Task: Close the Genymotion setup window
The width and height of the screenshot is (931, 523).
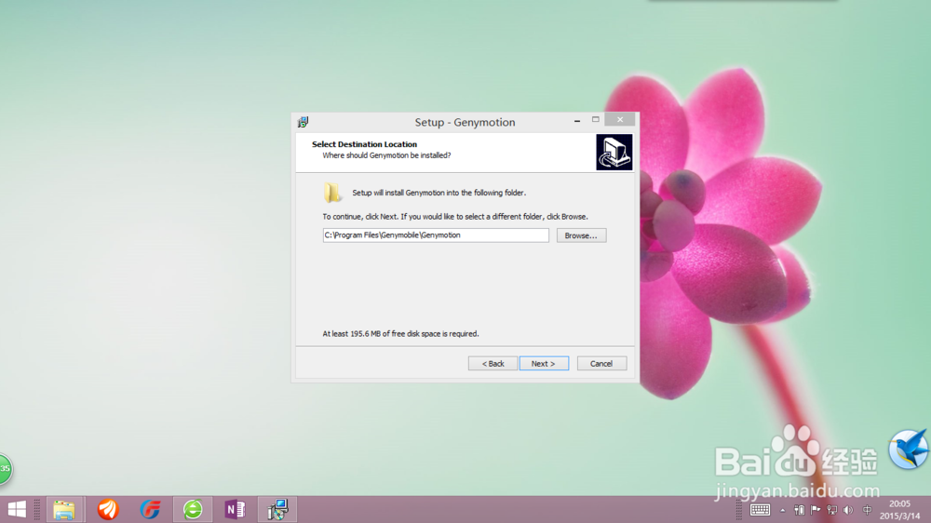Action: (x=620, y=120)
